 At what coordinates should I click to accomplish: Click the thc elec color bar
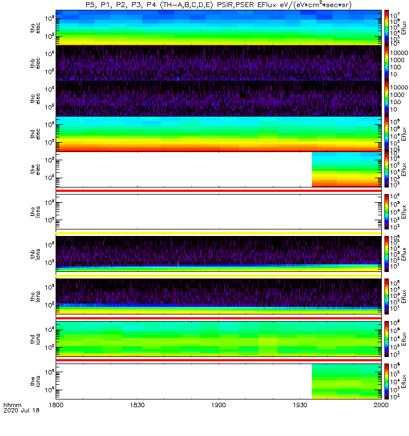tap(387, 99)
